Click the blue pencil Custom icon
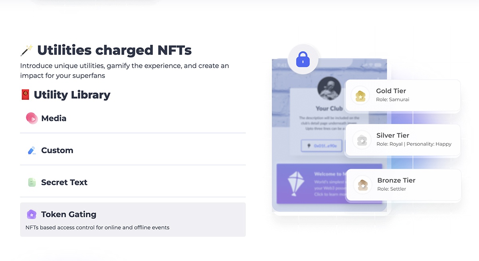Screen dimensions: 479x261 tap(32, 150)
